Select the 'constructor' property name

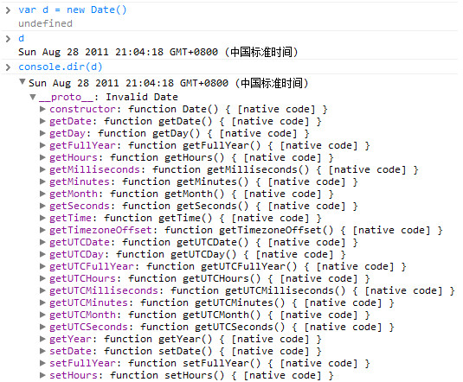(82, 109)
